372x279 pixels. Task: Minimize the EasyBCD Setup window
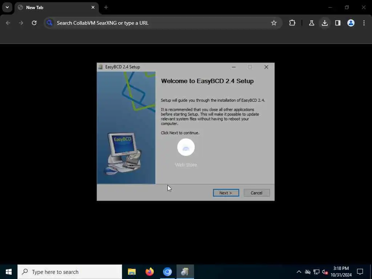234,67
